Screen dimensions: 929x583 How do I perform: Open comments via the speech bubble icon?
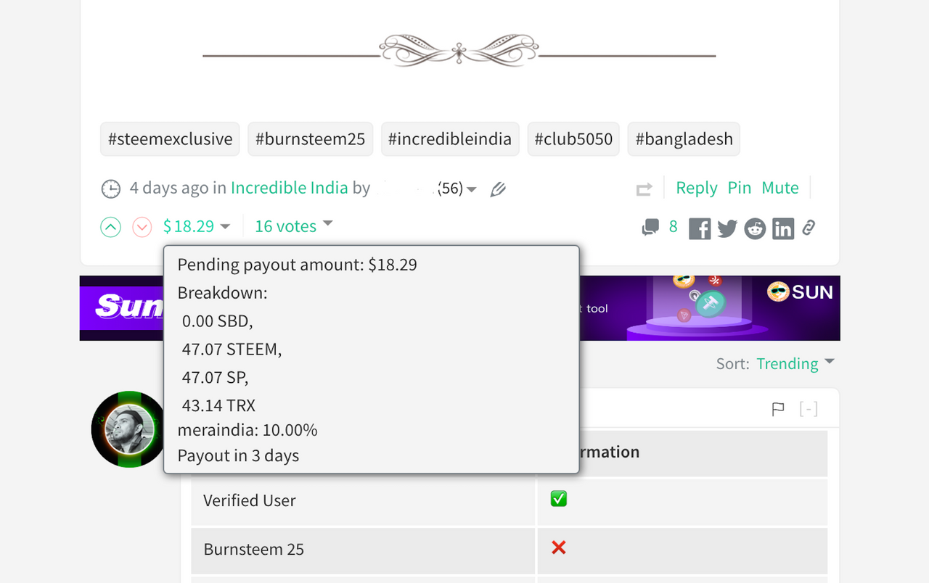(x=650, y=228)
